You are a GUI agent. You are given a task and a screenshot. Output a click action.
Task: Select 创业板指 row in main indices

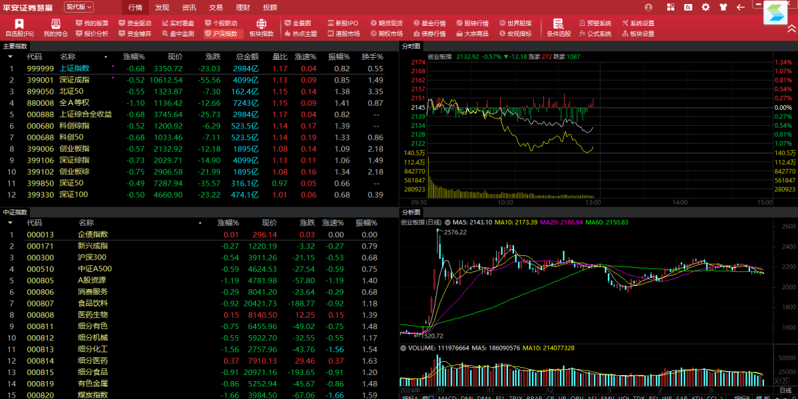[x=74, y=148]
